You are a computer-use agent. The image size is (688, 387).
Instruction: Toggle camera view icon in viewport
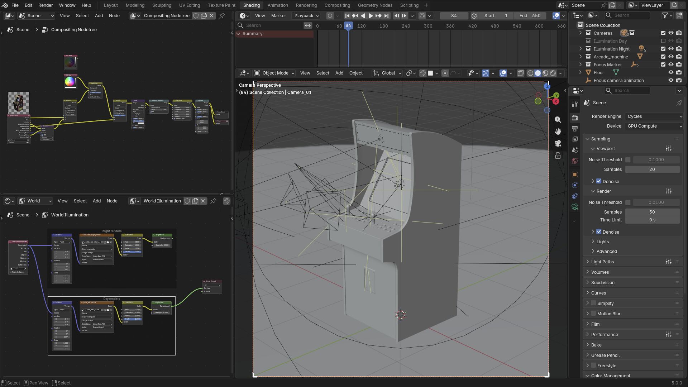point(558,143)
